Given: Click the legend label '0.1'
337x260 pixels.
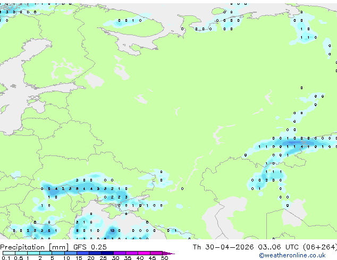Looking at the screenshot, I should 6,258.
